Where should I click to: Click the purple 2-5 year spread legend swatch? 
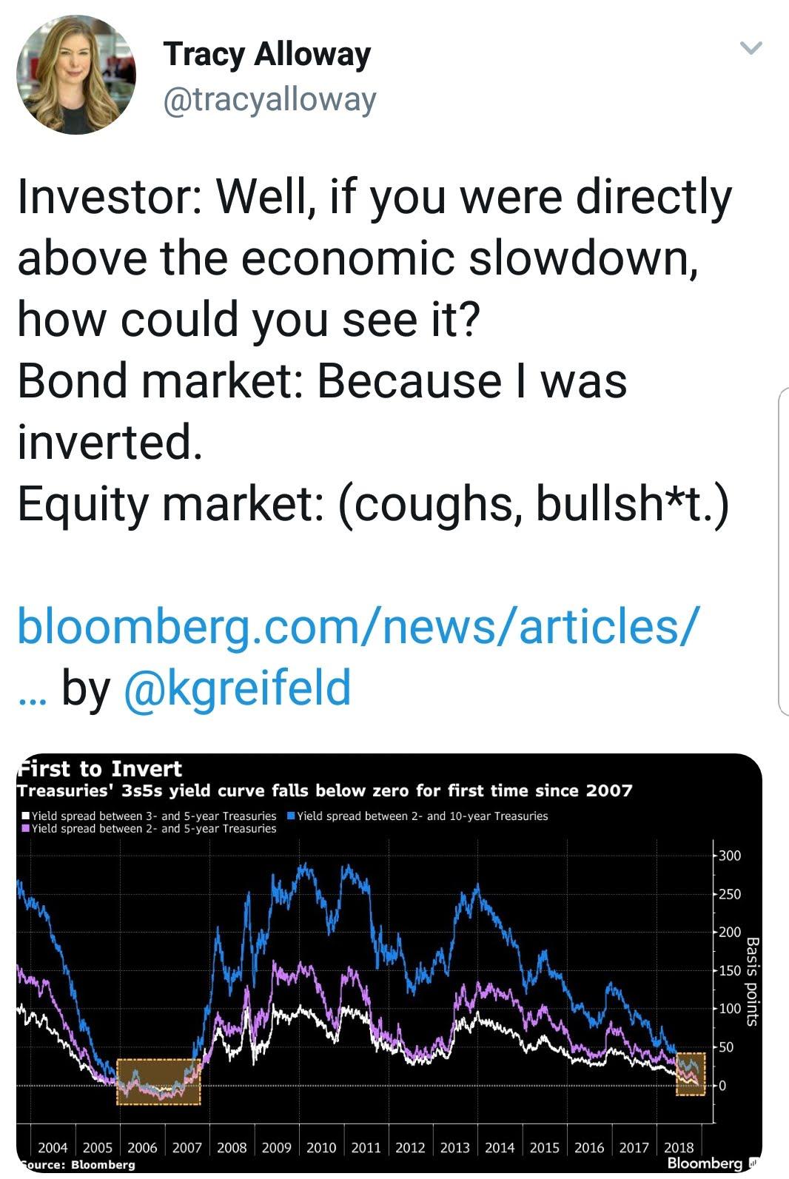[x=26, y=829]
